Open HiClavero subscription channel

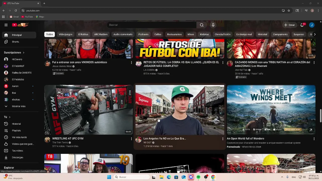(x=19, y=59)
